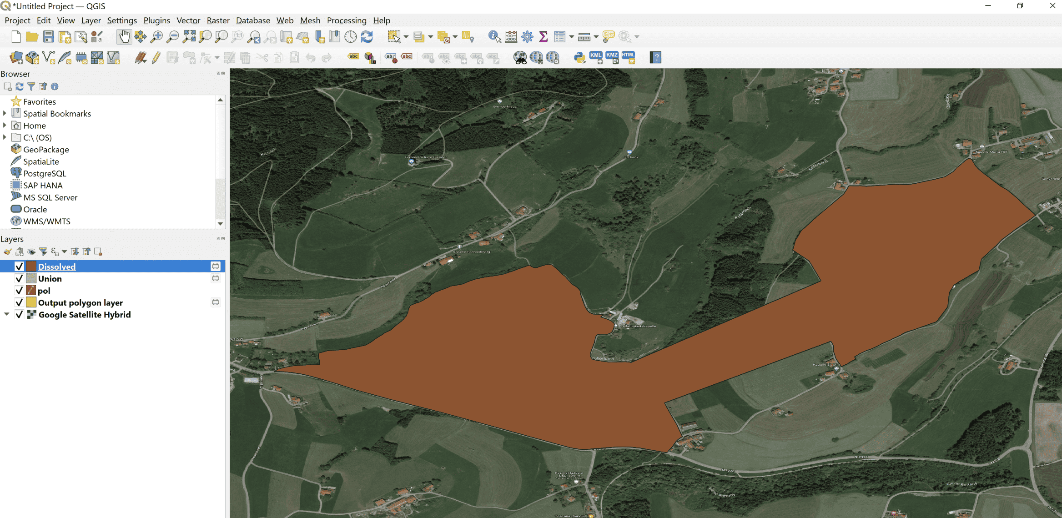The width and height of the screenshot is (1062, 518).
Task: Select the Pan Map tool
Action: 125,37
